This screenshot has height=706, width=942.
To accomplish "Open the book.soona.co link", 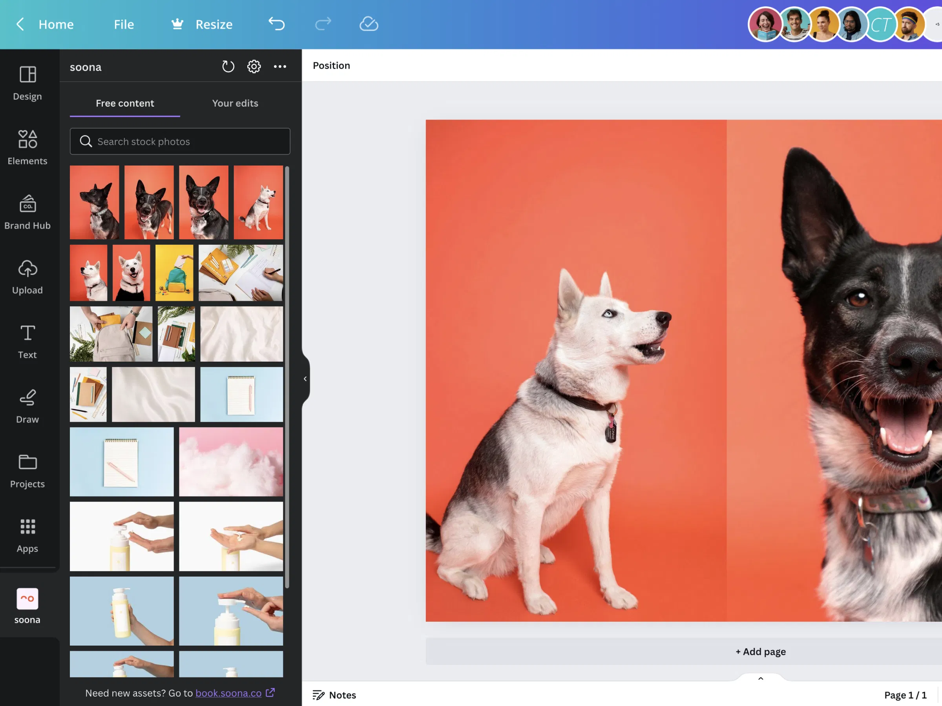I will (x=228, y=693).
